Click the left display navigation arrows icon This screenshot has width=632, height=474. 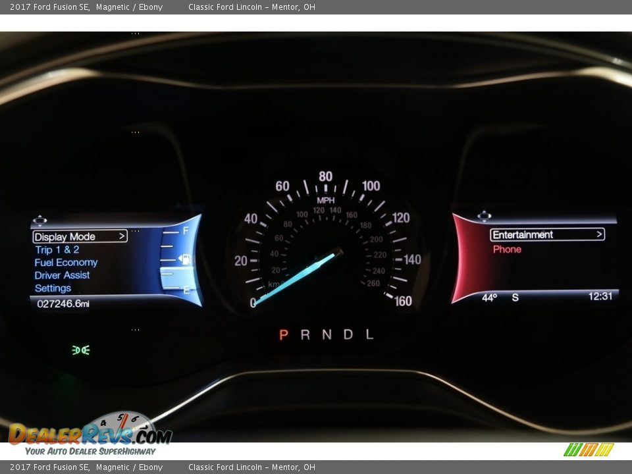click(x=40, y=221)
